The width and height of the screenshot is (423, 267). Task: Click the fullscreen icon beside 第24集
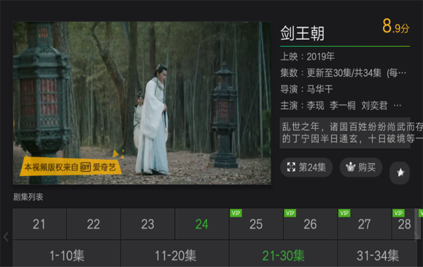[x=291, y=167]
